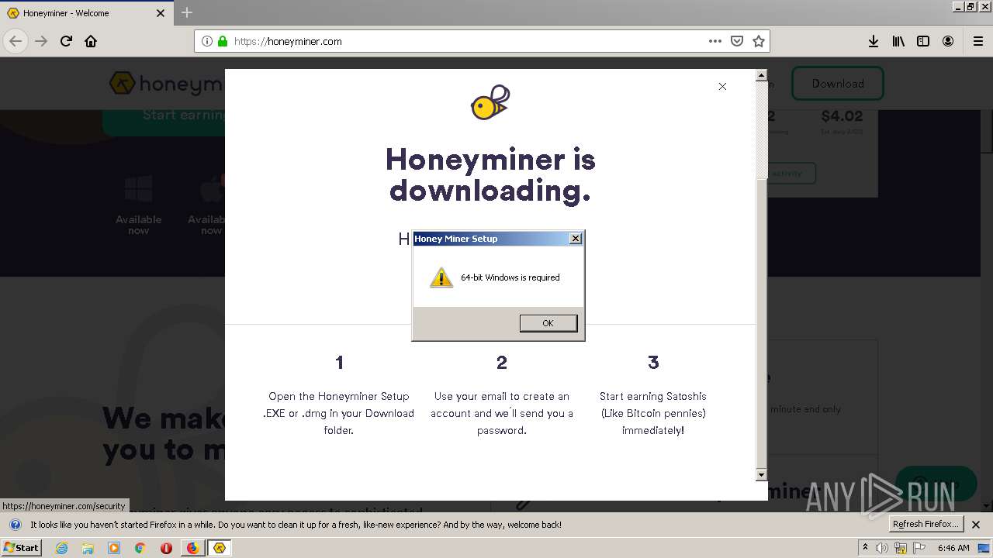993x558 pixels.
Task: Open a new browser tab
Action: (x=187, y=12)
